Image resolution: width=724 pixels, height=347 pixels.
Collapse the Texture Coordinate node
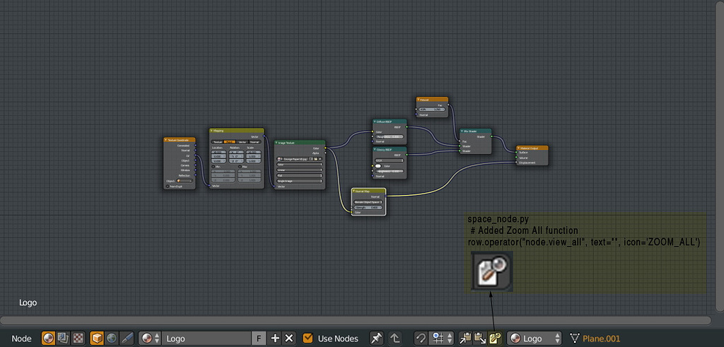tap(165, 140)
